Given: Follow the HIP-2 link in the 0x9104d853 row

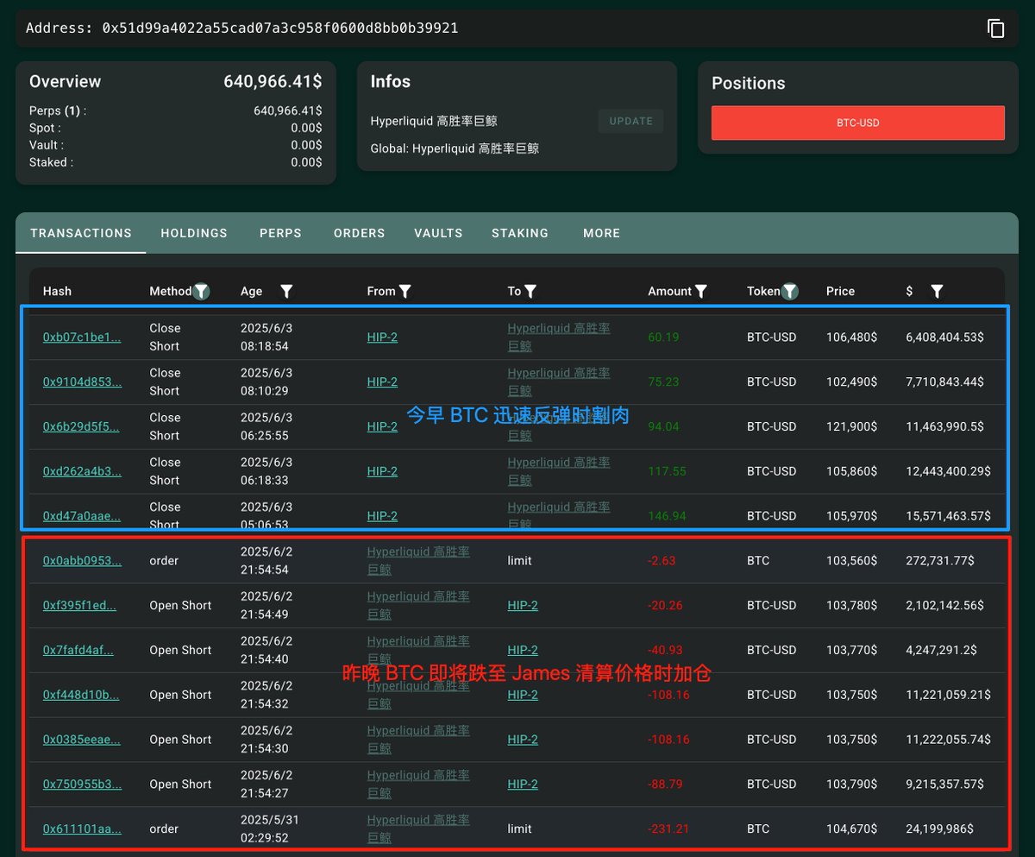Looking at the screenshot, I should (x=382, y=382).
